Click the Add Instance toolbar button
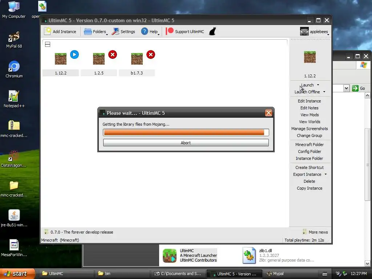The image size is (372, 279). 61,32
